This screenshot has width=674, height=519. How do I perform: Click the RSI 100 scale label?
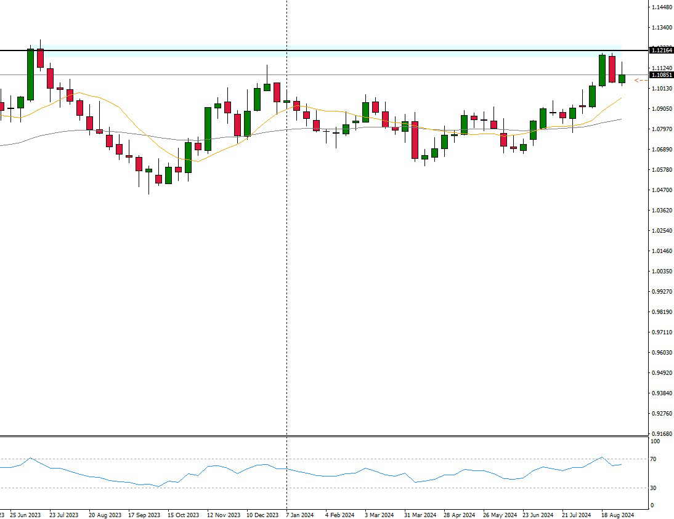[x=655, y=441]
